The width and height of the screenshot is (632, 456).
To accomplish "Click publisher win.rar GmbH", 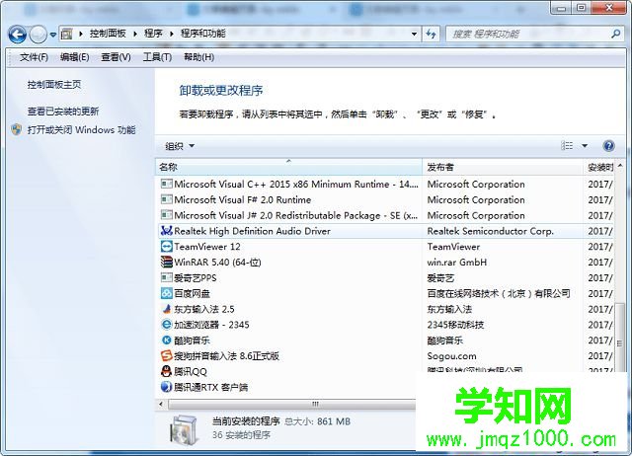I will pyautogui.click(x=457, y=263).
